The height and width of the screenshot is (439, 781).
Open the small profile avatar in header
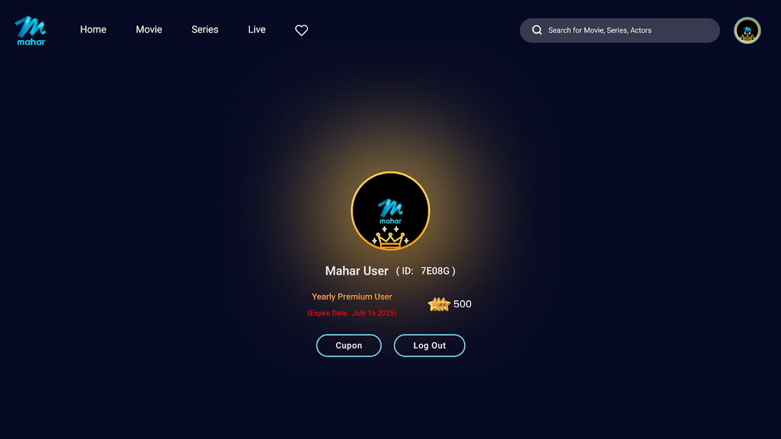[x=747, y=30]
